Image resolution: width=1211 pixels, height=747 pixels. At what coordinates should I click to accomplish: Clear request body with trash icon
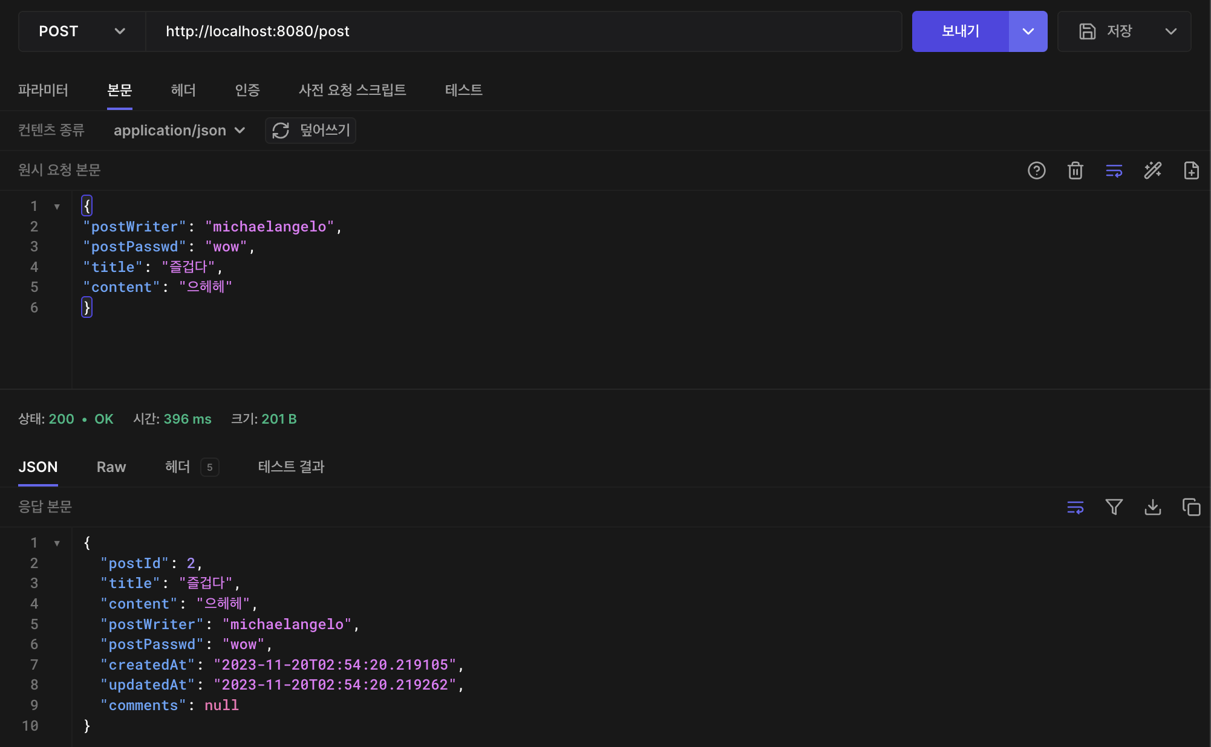pos(1075,170)
